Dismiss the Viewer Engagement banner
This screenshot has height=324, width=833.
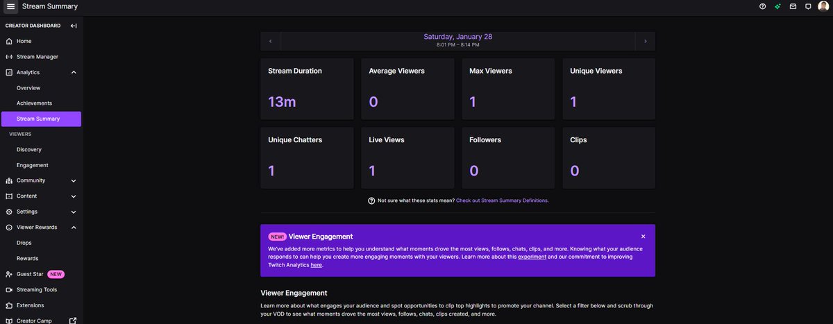643,237
